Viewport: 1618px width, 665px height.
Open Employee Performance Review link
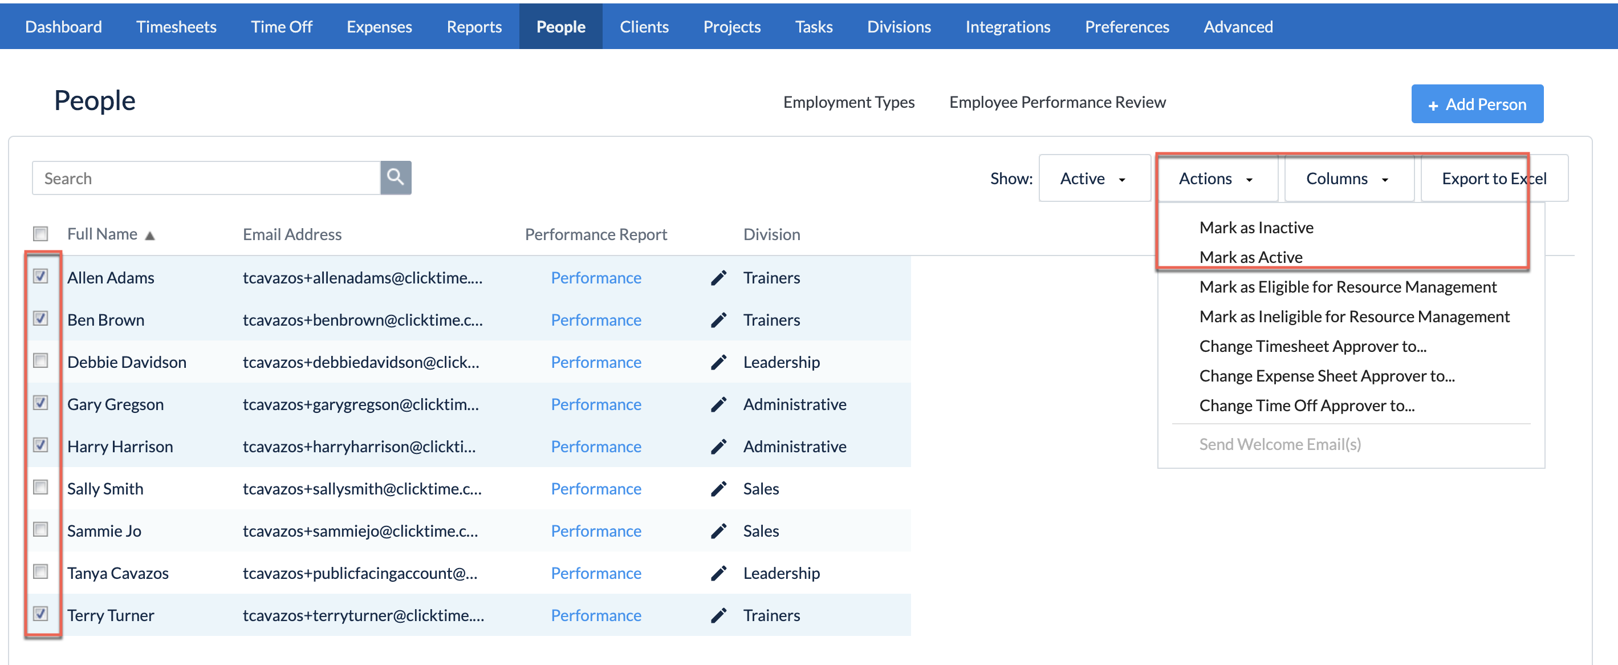pos(1057,102)
